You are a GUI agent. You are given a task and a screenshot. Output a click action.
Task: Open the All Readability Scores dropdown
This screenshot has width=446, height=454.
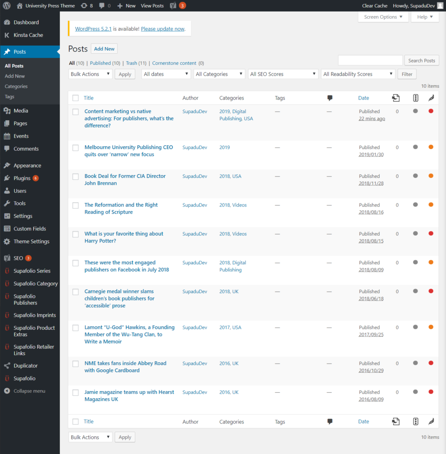click(x=358, y=74)
